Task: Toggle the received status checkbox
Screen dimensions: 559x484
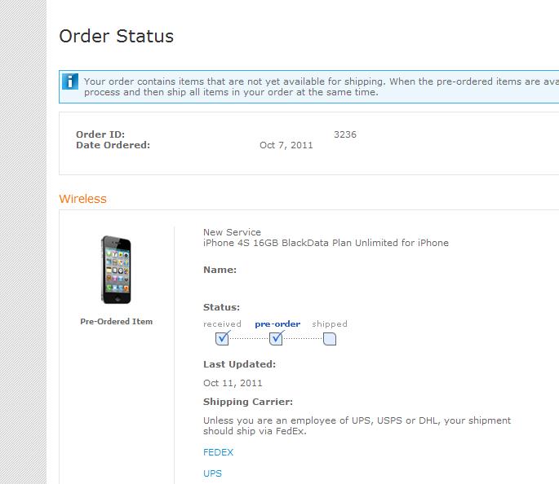Action: [x=222, y=338]
